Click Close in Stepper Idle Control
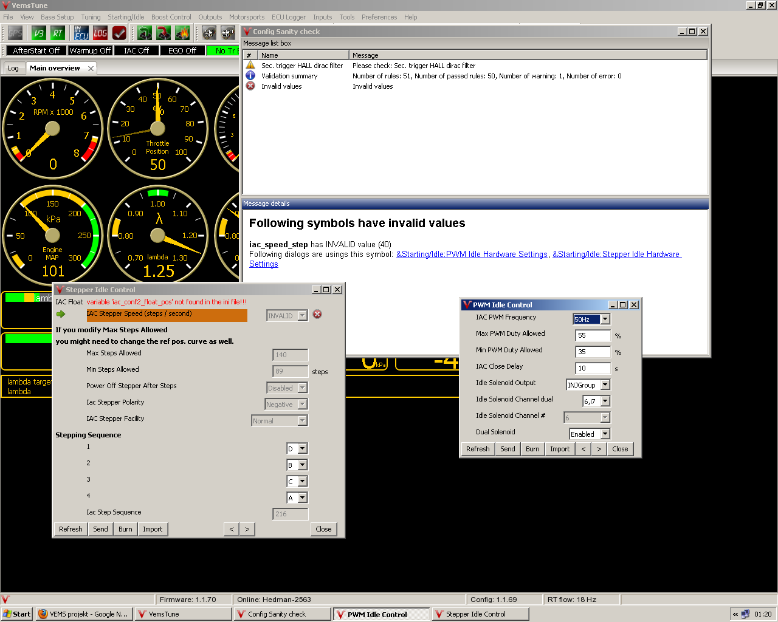Image resolution: width=778 pixels, height=622 pixels. click(x=323, y=529)
